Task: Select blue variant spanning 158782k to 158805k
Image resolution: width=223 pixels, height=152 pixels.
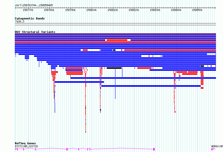Action: click(79, 82)
